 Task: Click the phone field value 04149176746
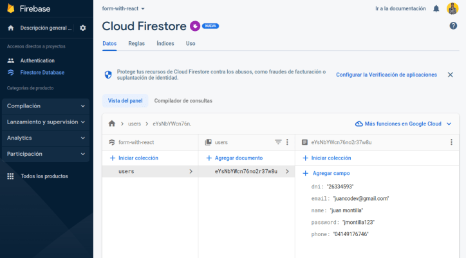(x=351, y=234)
